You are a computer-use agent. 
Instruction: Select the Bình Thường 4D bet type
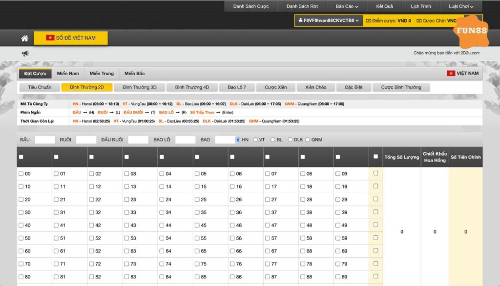coord(192,87)
